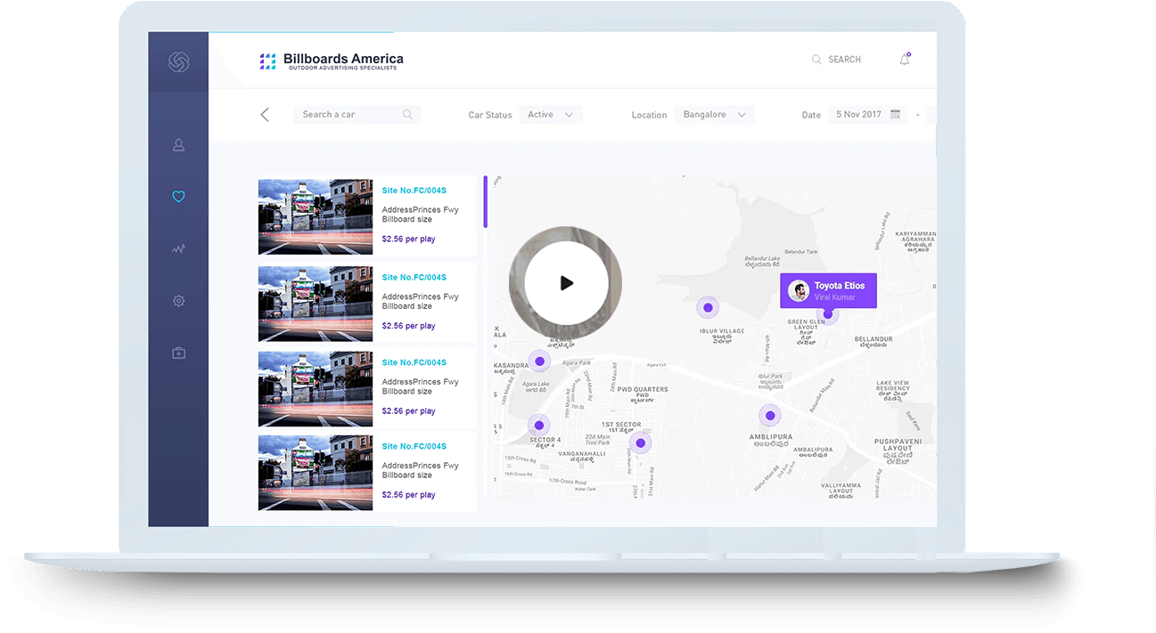Click the Billboards America logo
Screen dimensions: 1156x633
tap(331, 59)
